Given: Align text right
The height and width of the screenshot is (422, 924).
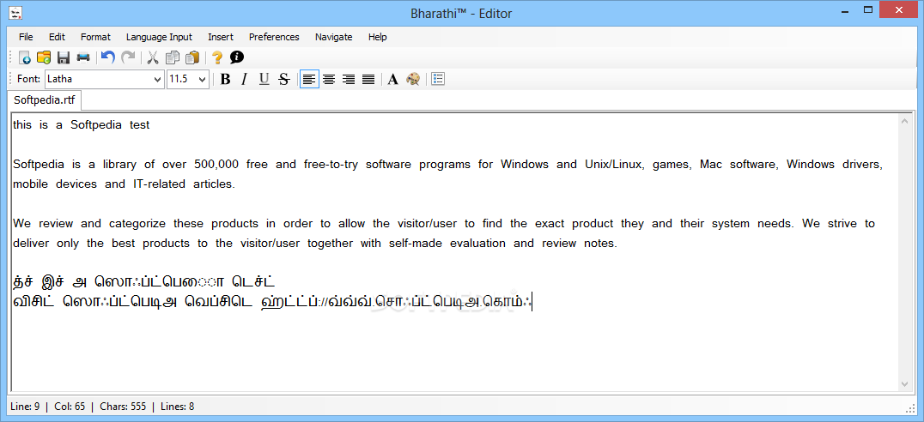Looking at the screenshot, I should tap(349, 79).
